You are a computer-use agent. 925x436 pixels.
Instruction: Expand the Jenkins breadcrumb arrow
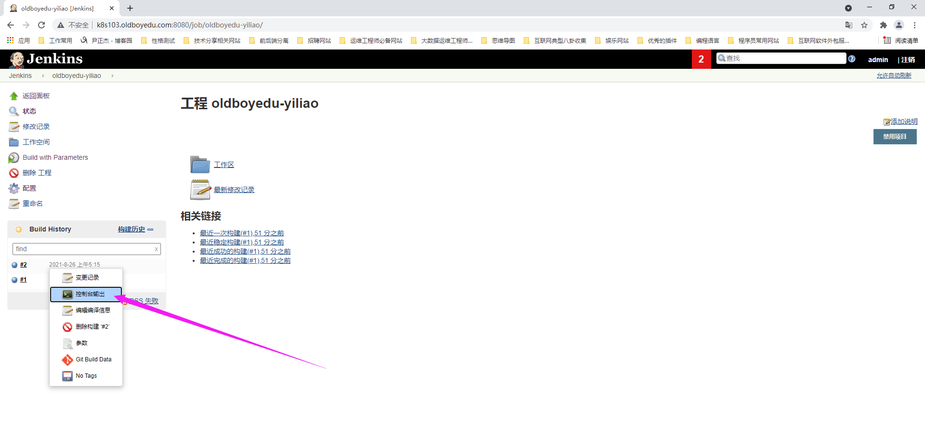[43, 76]
